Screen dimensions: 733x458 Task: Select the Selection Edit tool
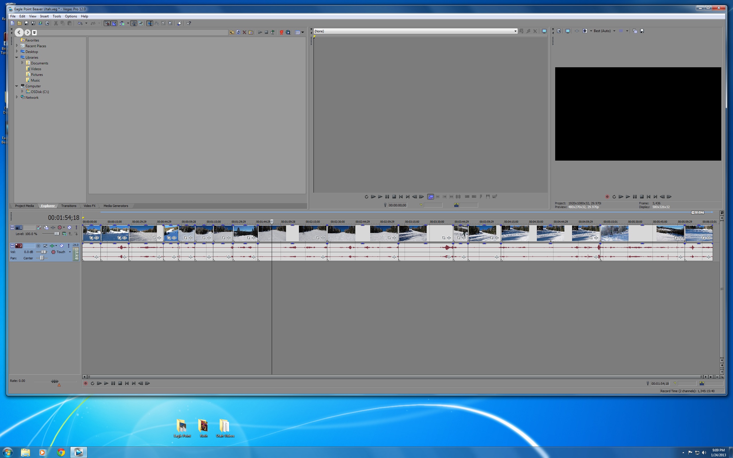163,23
